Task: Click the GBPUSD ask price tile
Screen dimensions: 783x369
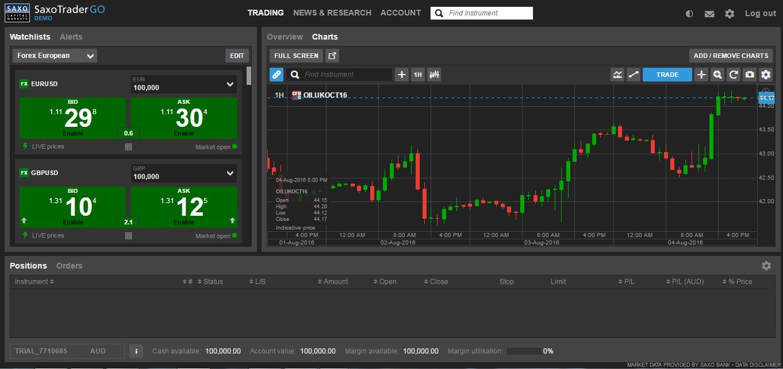Action: pos(183,207)
